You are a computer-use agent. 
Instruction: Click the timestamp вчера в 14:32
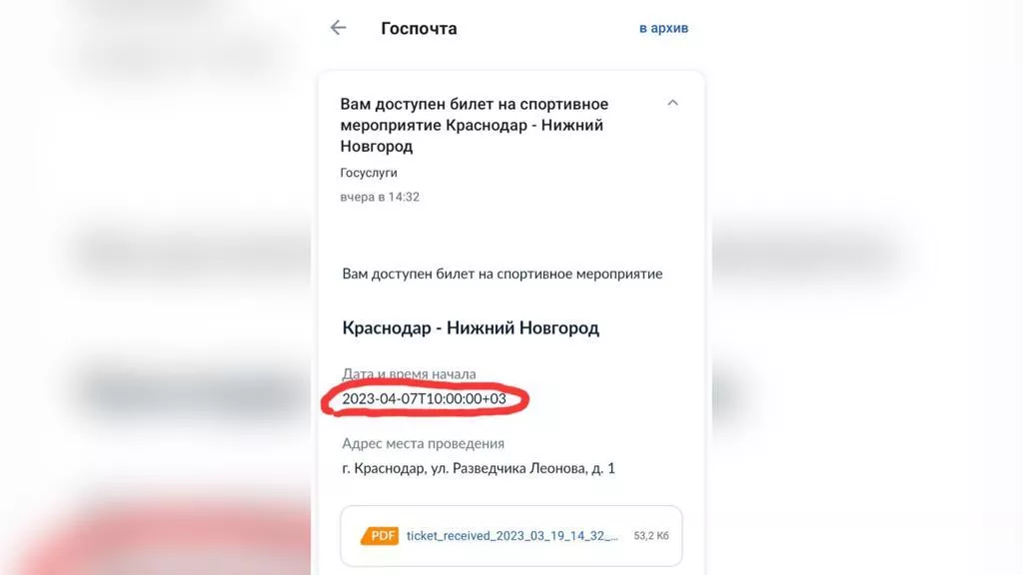click(380, 197)
